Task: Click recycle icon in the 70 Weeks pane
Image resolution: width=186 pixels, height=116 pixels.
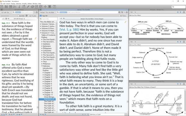Action: (x=184, y=84)
